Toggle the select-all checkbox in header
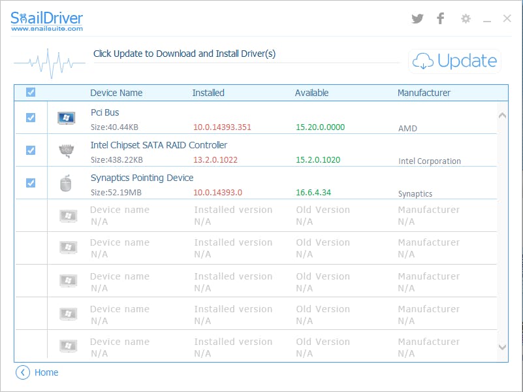Viewport: 523px width, 392px height. 31,92
